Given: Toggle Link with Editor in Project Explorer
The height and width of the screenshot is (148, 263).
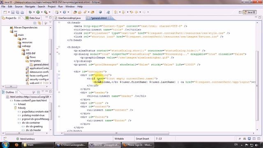Looking at the screenshot, I should point(39,23).
